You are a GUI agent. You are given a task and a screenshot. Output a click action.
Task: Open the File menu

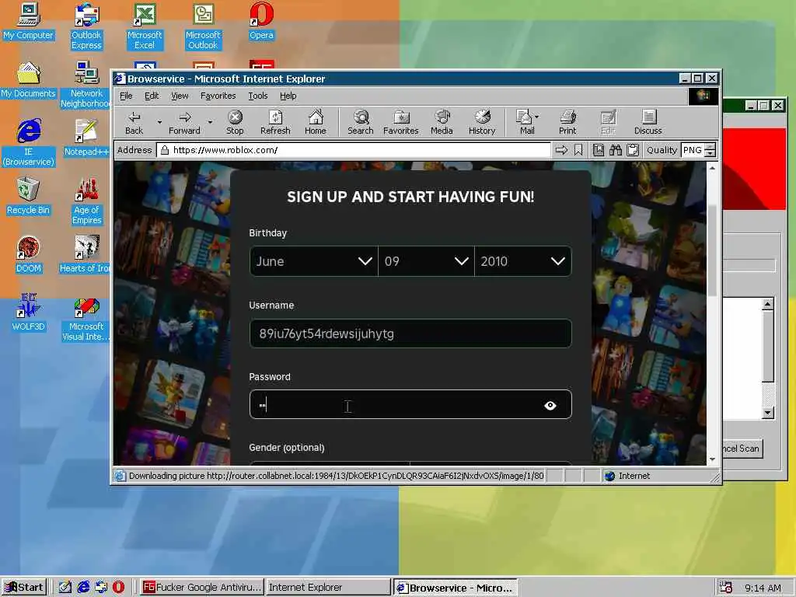click(x=126, y=96)
